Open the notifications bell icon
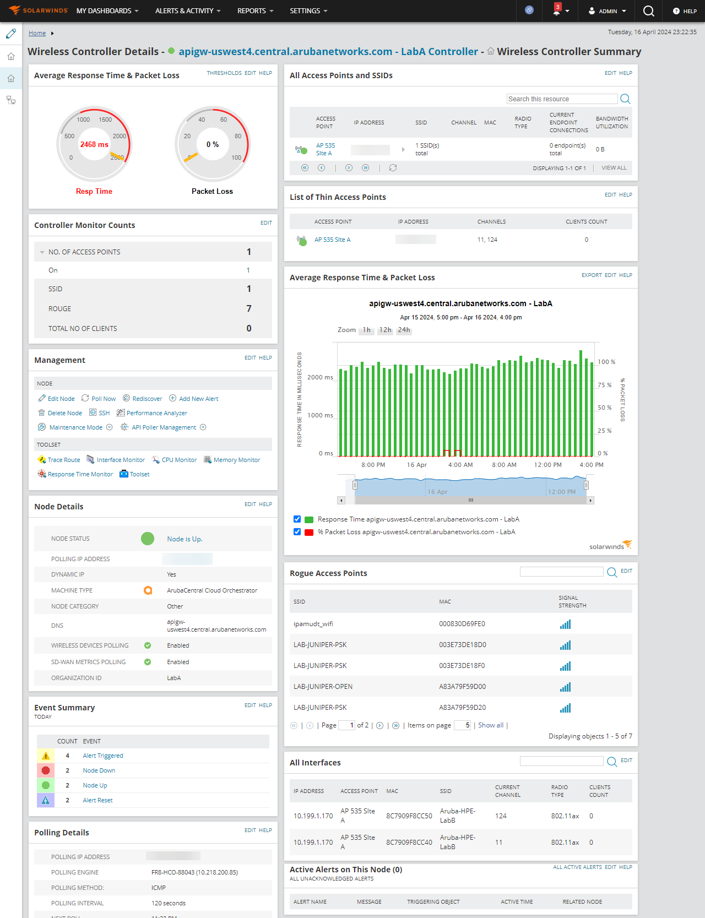Screen dimensions: 705x918 click(556, 10)
